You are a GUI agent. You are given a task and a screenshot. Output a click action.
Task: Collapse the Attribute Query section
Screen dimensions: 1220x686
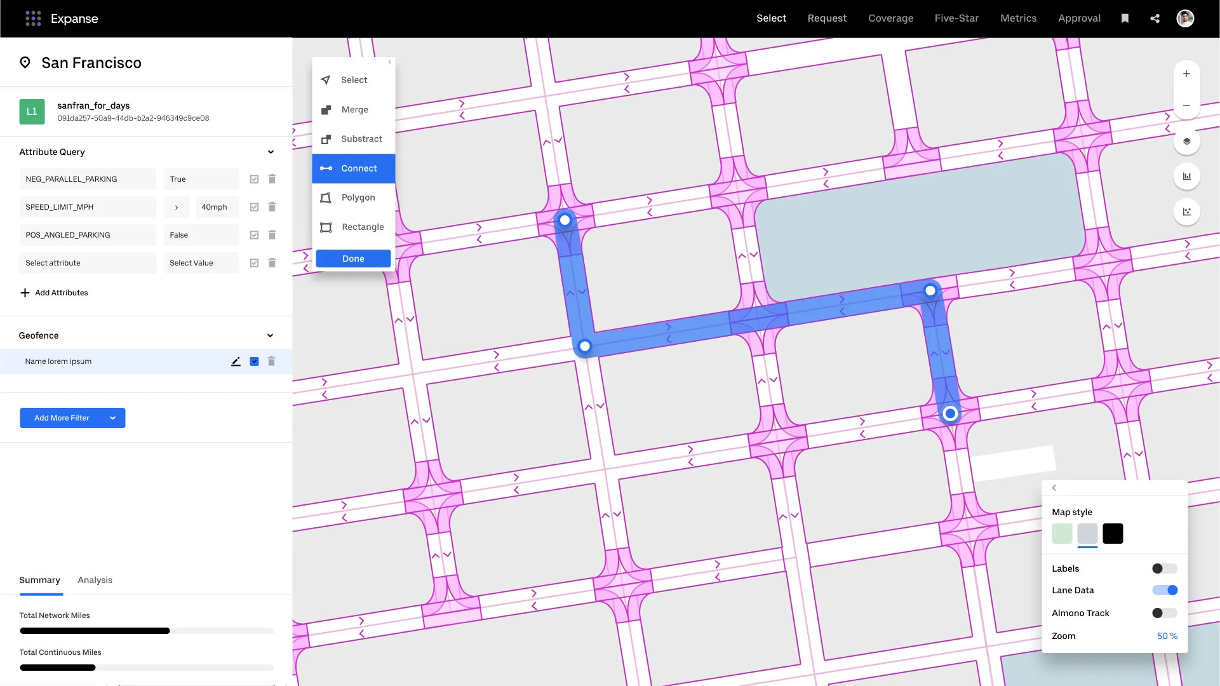pos(271,152)
